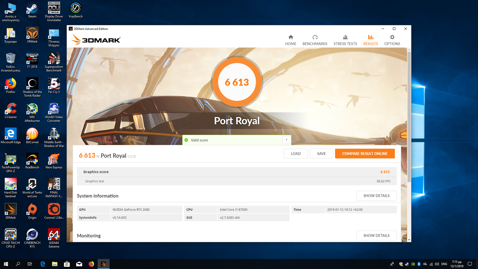Screen dimensions: 478x269
Task: Open the STRESS TESTS tab
Action: point(345,40)
